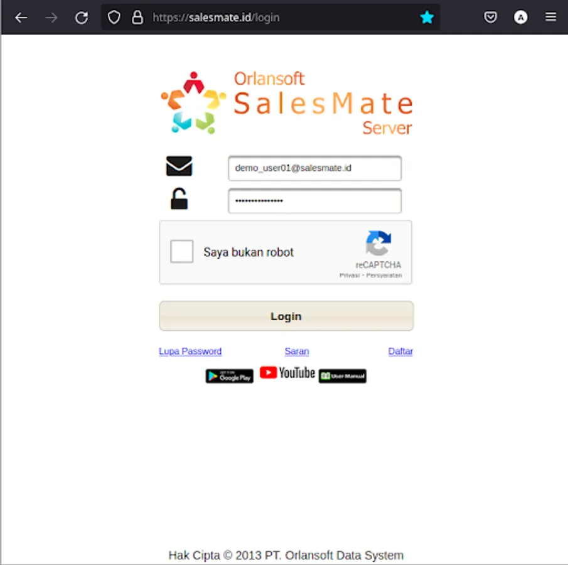Go back using the browser back arrow
Screen dimensions: 568x565
point(21,18)
